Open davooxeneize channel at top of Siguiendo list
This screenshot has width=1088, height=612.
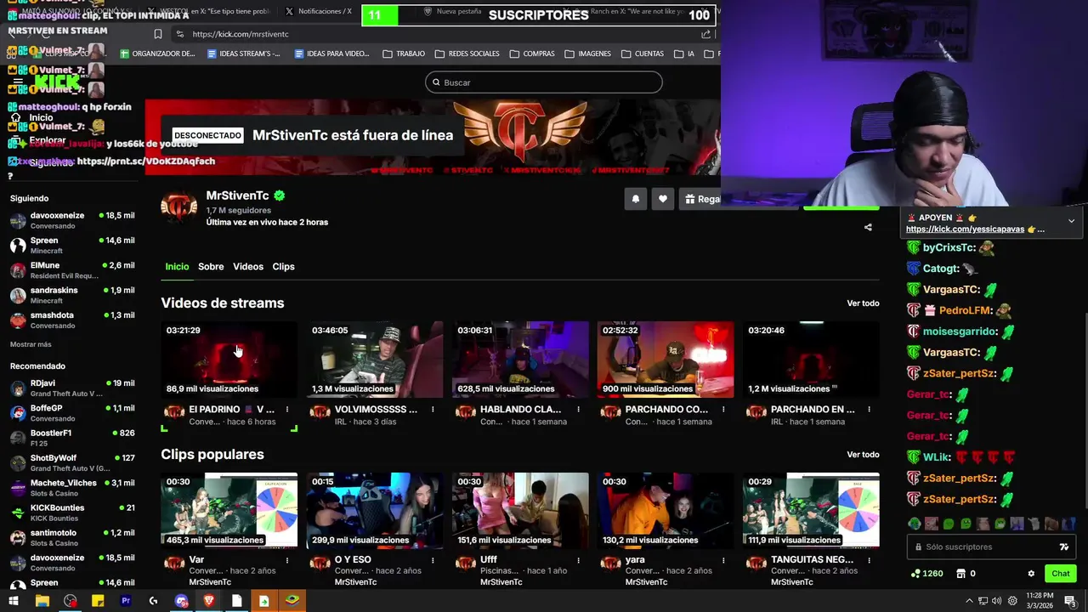(x=72, y=220)
